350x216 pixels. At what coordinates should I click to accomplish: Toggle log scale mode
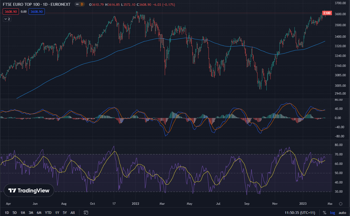pyautogui.click(x=332, y=213)
